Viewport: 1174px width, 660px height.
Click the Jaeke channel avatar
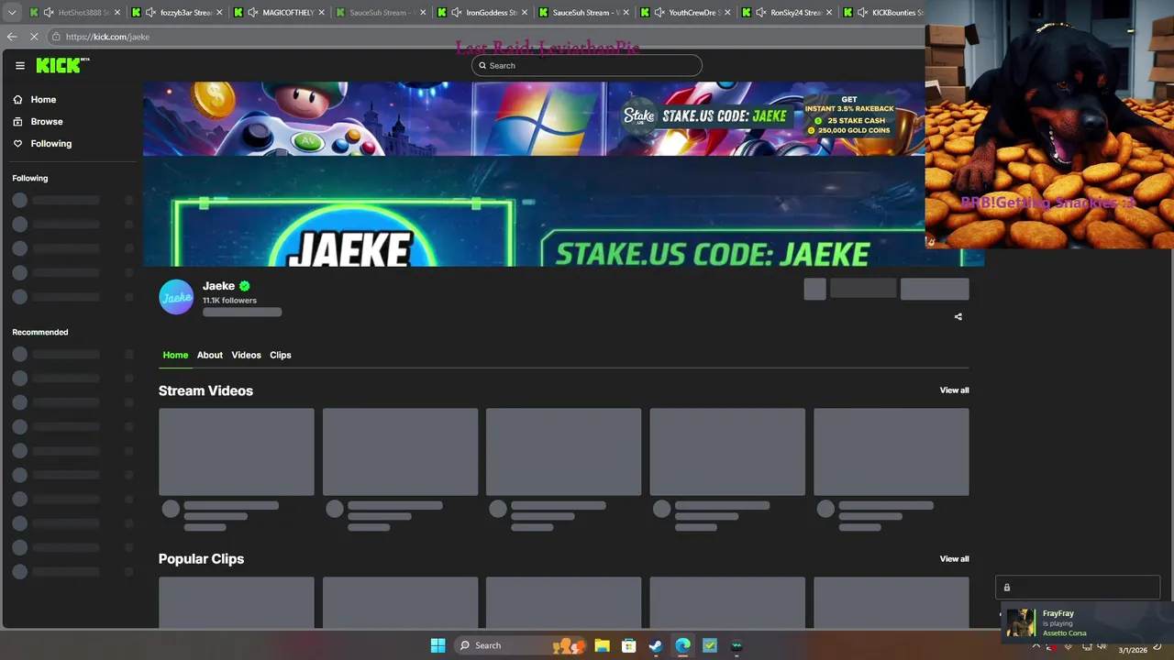176,297
